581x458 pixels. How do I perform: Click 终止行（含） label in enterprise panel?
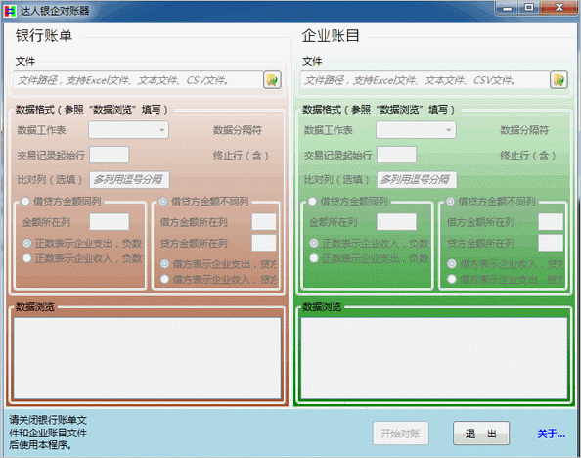[x=527, y=155]
